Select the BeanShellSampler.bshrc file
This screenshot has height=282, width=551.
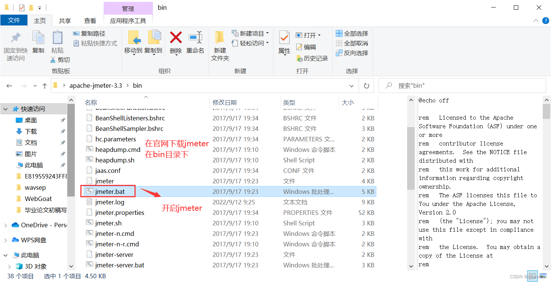229,129
